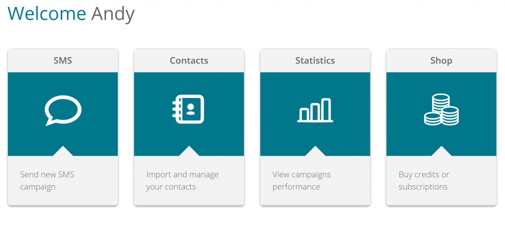The height and width of the screenshot is (227, 505).
Task: Open the SMS card header
Action: click(63, 61)
